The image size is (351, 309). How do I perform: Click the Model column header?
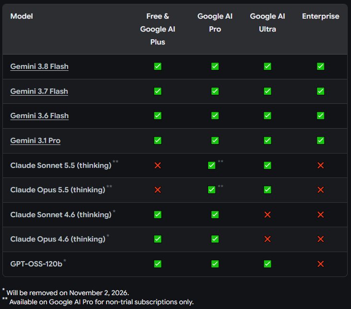pyautogui.click(x=22, y=16)
